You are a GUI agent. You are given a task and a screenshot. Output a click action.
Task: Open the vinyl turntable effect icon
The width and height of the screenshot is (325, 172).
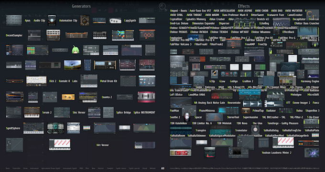pos(255,130)
